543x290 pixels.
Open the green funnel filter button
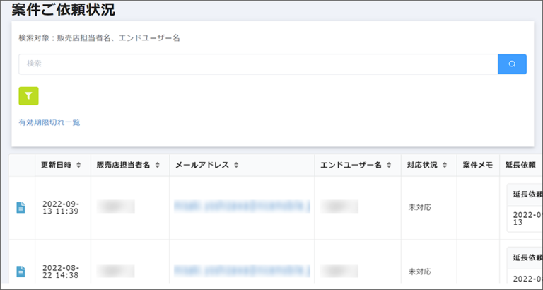[x=28, y=96]
